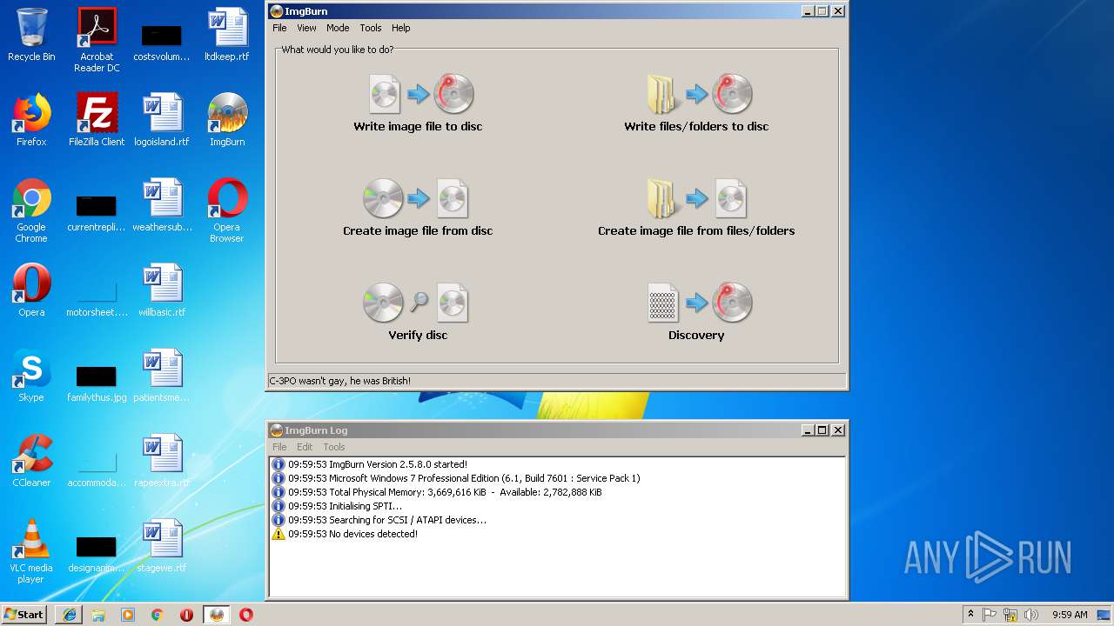Select the willbasic.rtf desktop file
This screenshot has width=1114, height=626.
pos(162,290)
